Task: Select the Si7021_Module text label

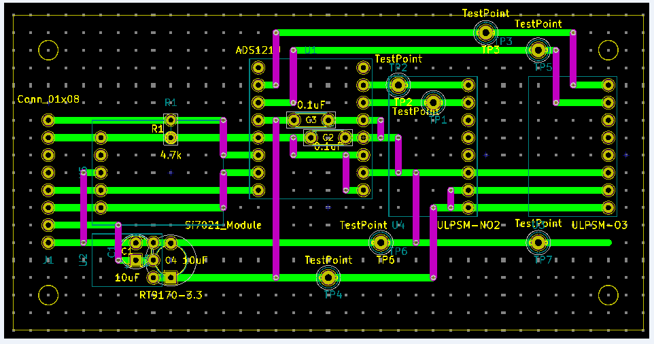Action: [x=223, y=225]
